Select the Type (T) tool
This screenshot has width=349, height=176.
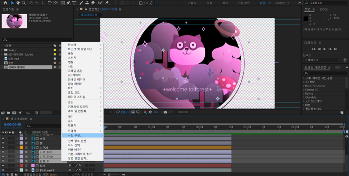click(x=74, y=3)
